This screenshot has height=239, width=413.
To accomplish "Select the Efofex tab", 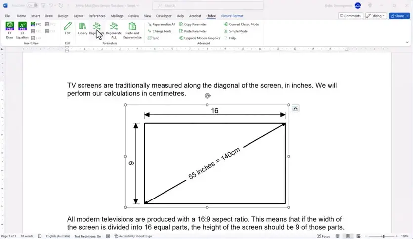I will 211,16.
